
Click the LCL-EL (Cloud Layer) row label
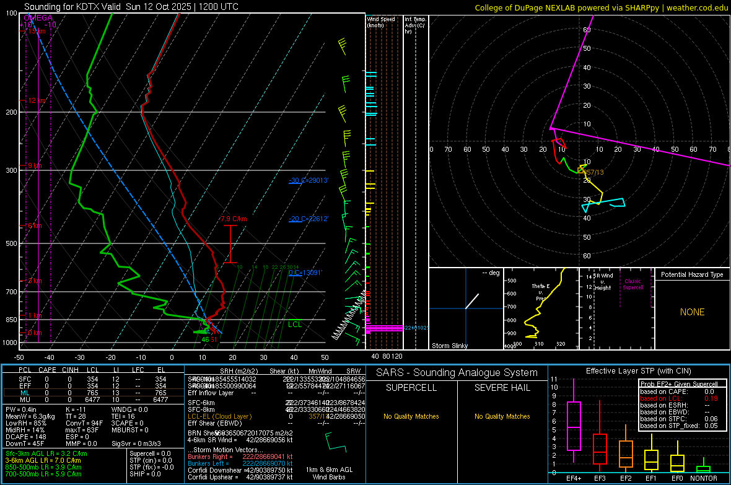[x=219, y=416]
